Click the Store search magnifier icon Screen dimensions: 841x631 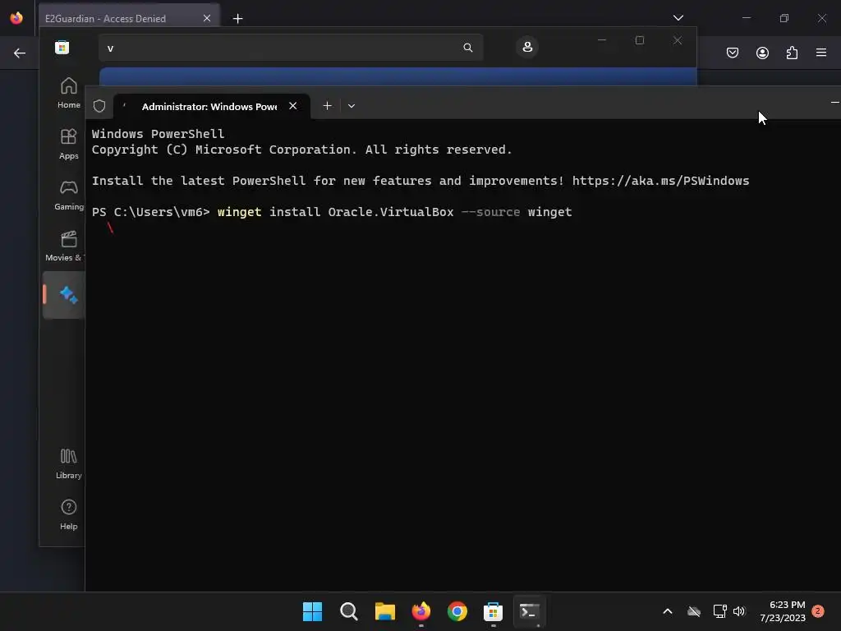tap(467, 48)
